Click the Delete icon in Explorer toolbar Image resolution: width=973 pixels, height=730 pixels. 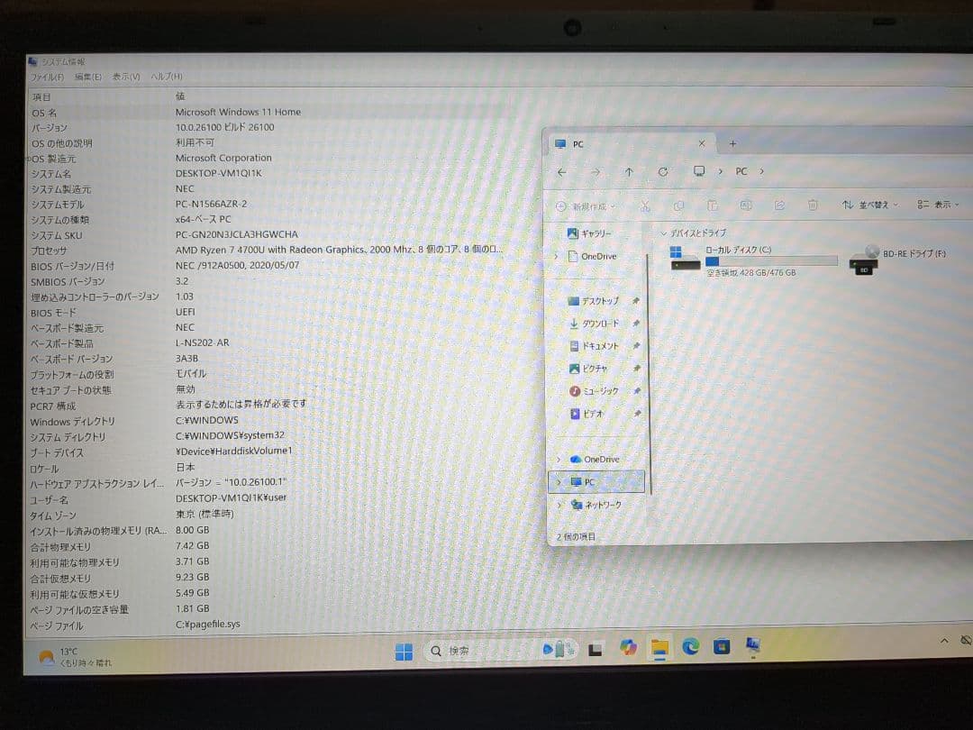tap(811, 205)
